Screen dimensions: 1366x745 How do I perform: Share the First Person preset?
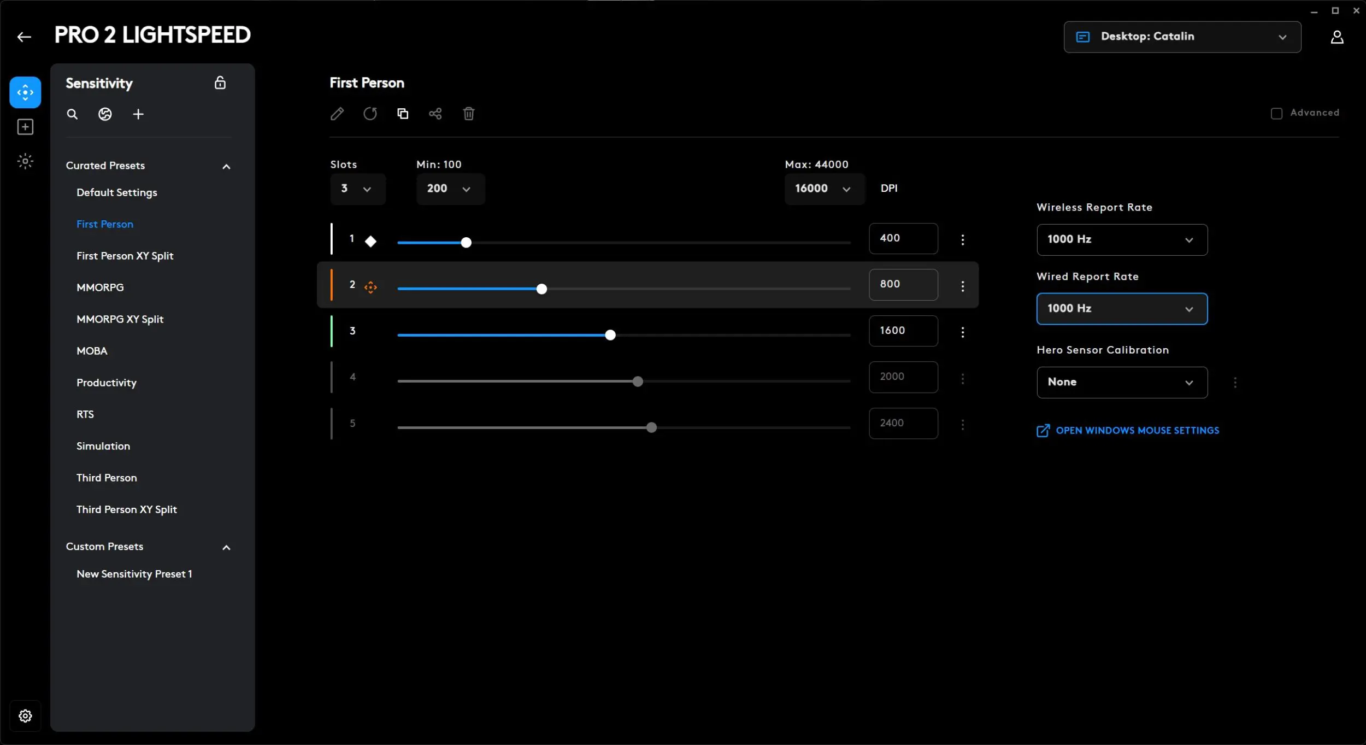point(435,114)
